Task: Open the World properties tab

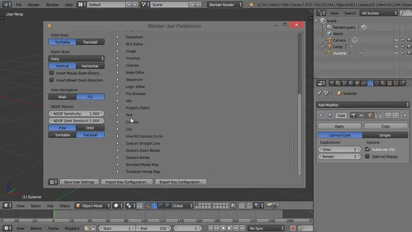Action: click(x=351, y=83)
